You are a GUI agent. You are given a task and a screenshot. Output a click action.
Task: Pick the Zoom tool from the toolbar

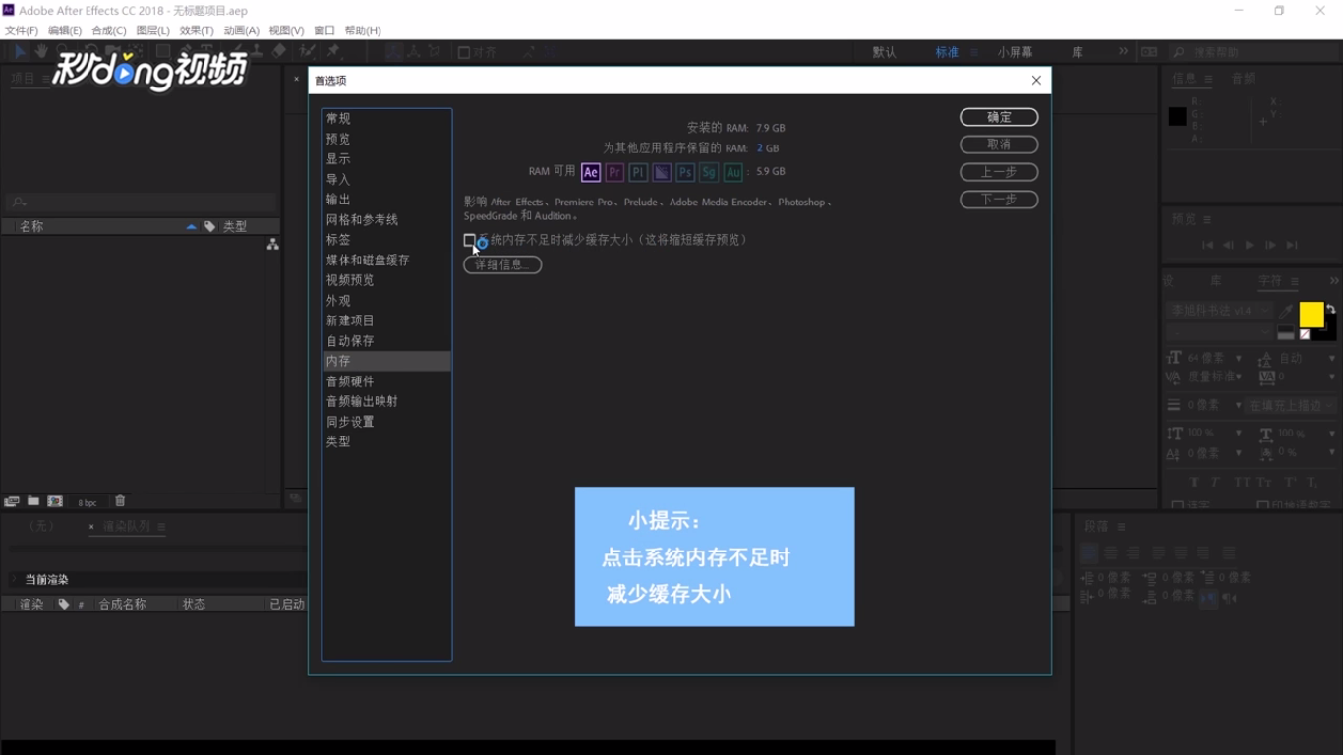point(62,51)
